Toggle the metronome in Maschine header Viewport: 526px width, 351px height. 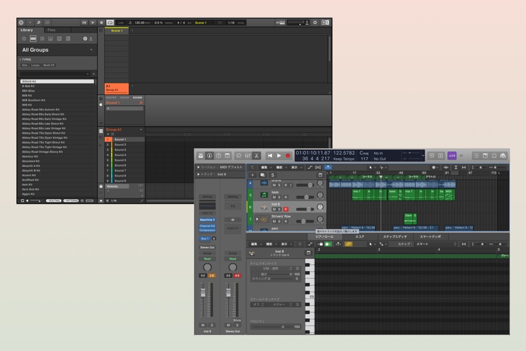point(130,23)
